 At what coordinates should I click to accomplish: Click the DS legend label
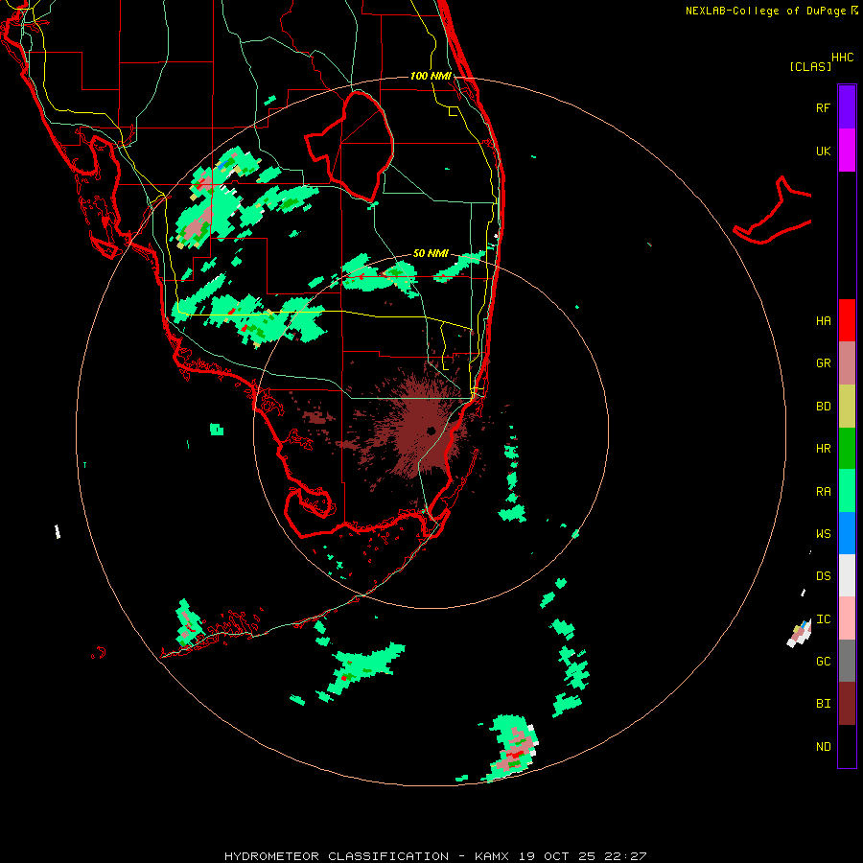[823, 576]
